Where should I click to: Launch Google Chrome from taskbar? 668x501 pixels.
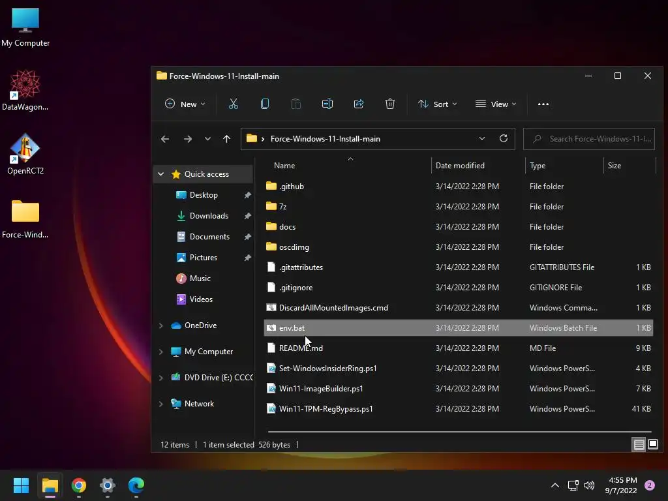coord(79,485)
